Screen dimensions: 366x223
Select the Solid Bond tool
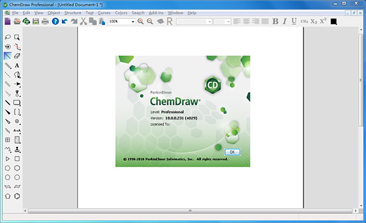pyautogui.click(x=8, y=56)
